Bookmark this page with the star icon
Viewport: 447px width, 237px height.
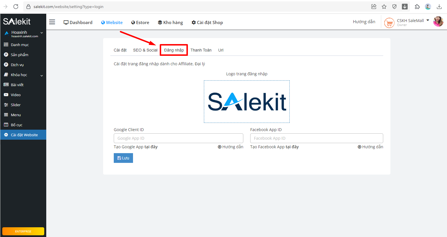pyautogui.click(x=384, y=7)
